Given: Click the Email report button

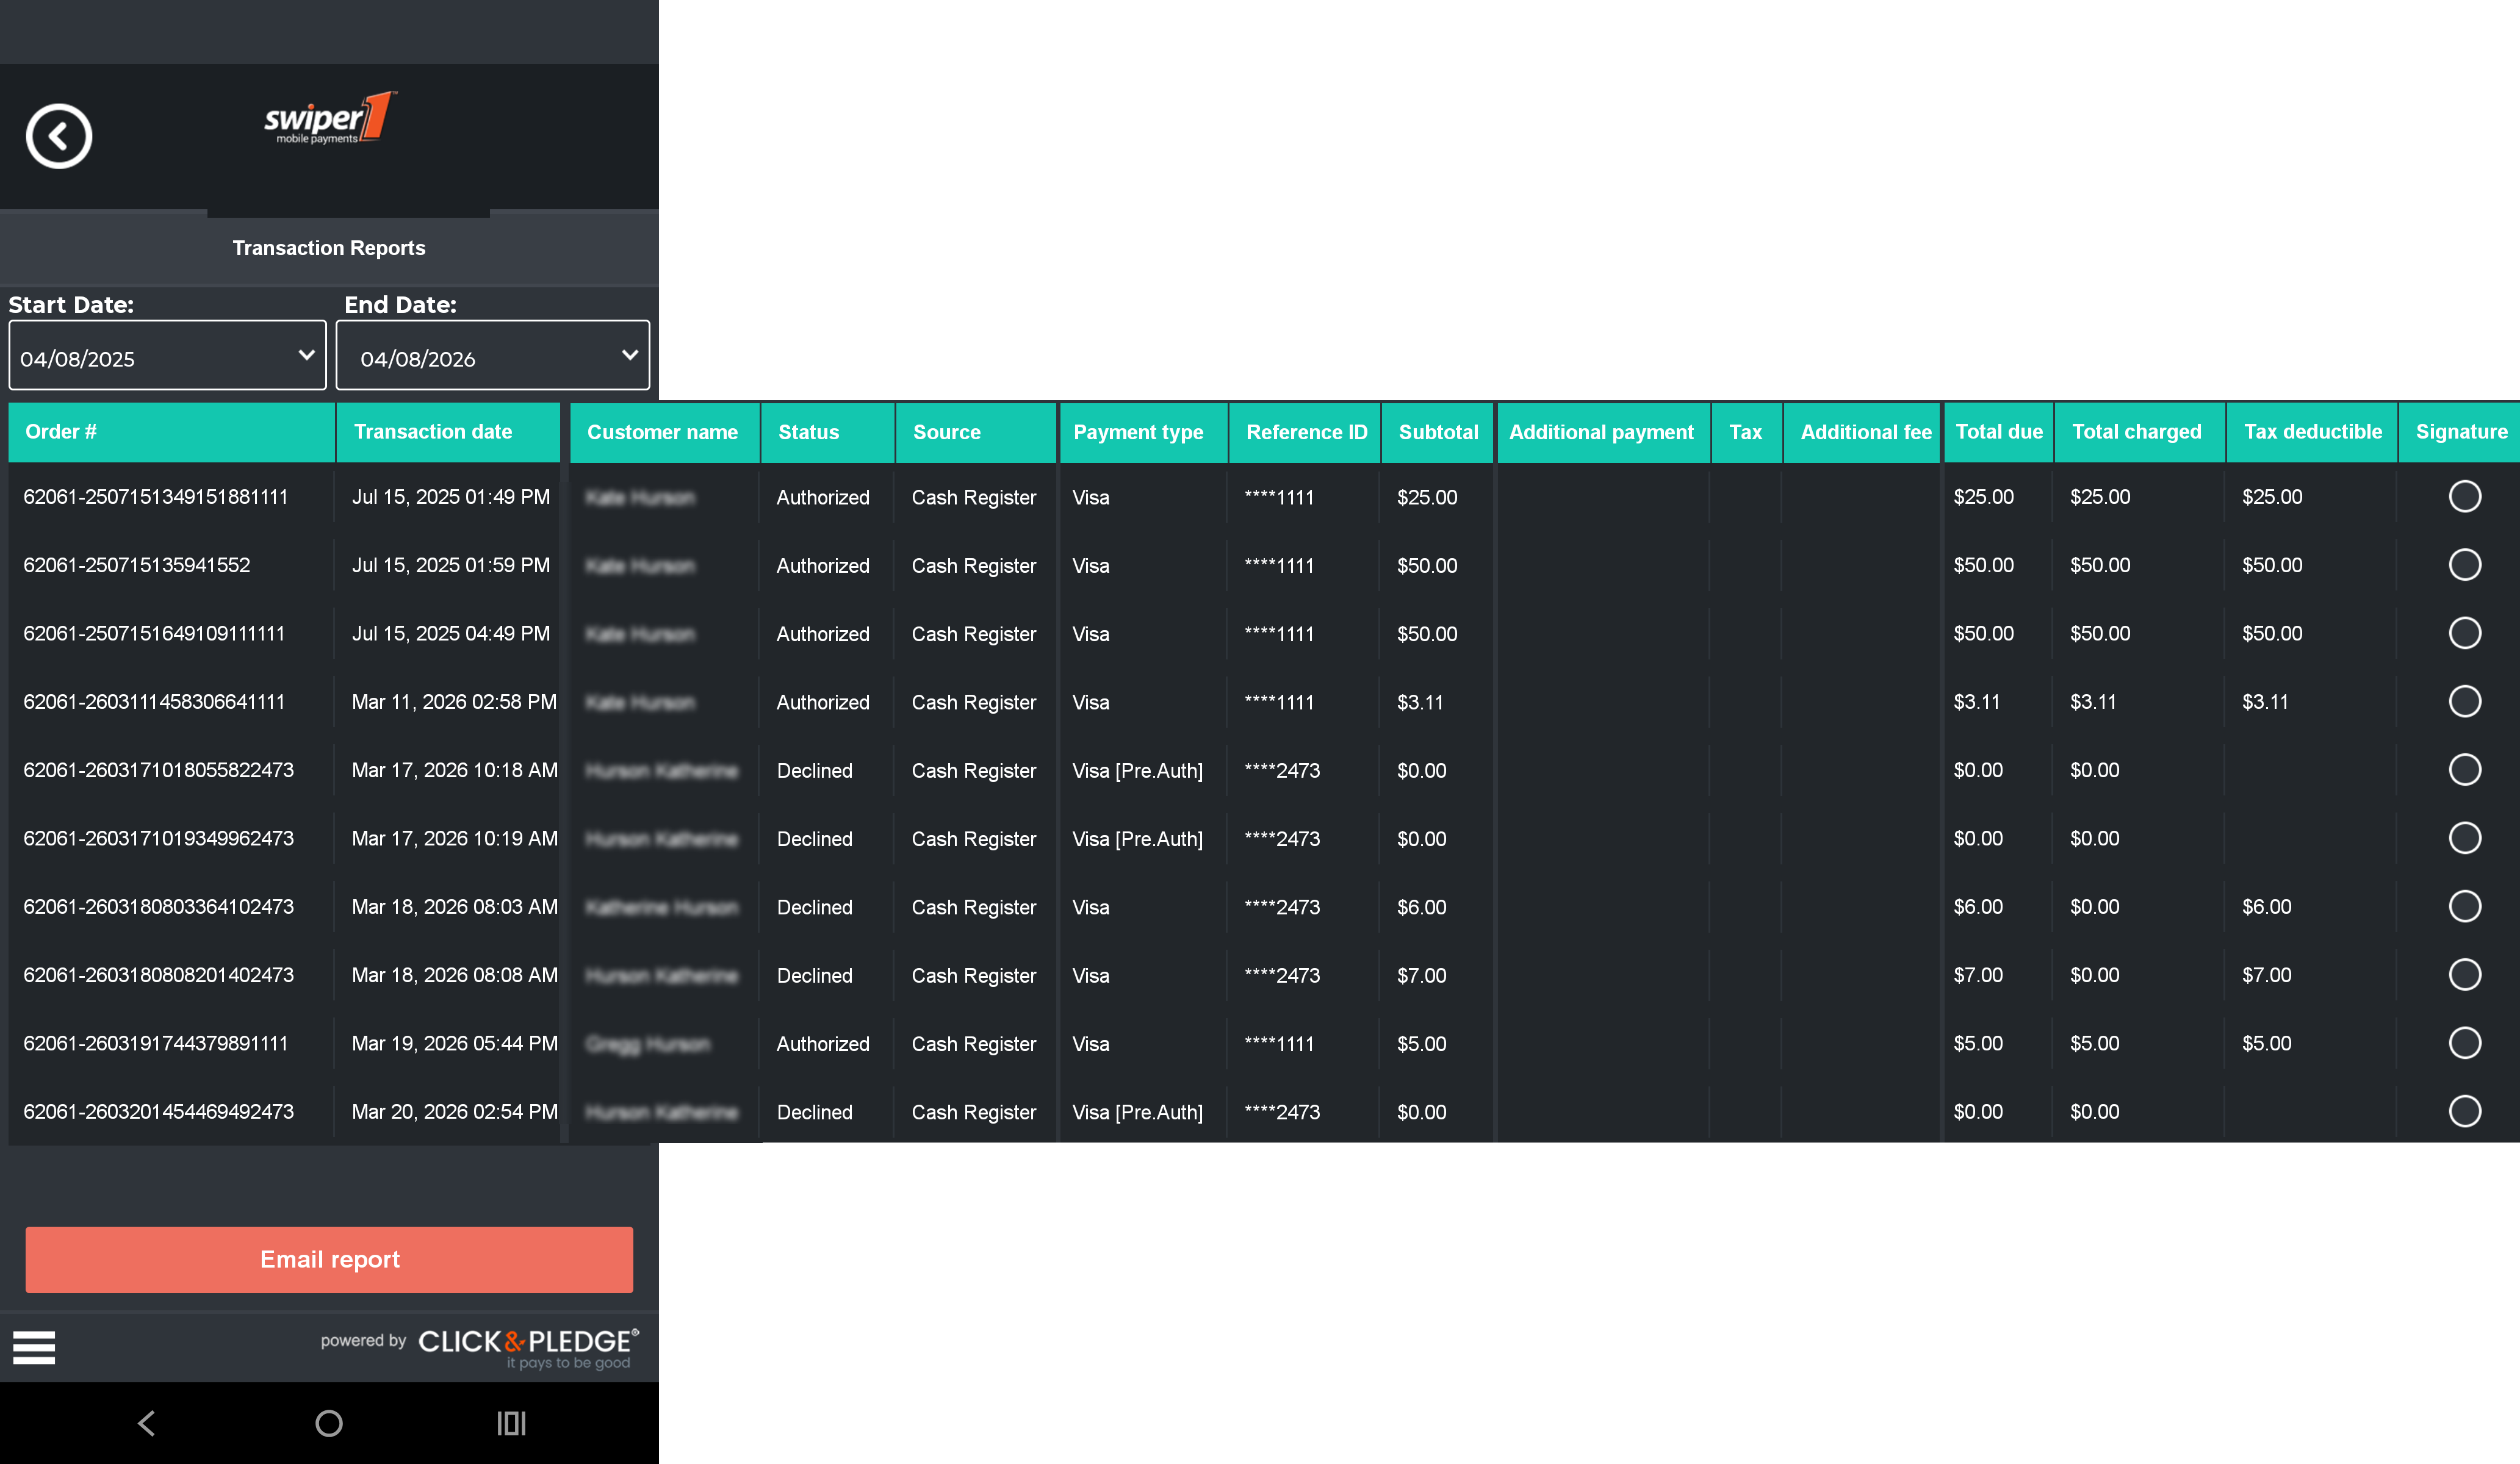Looking at the screenshot, I should (x=329, y=1259).
